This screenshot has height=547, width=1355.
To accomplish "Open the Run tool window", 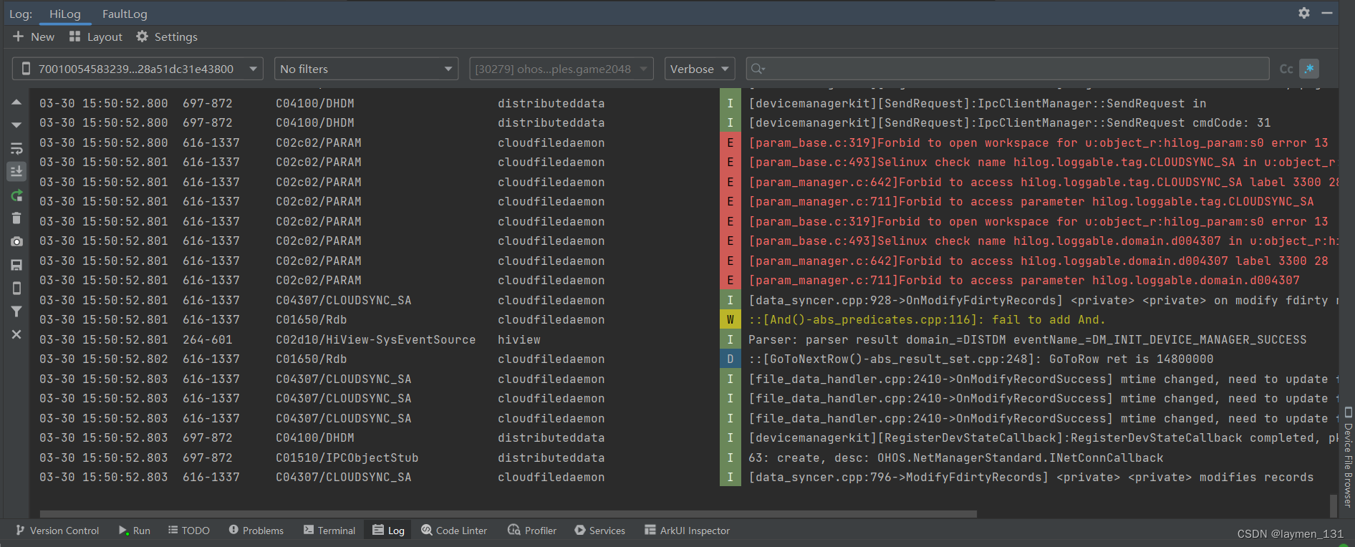I will [x=135, y=531].
